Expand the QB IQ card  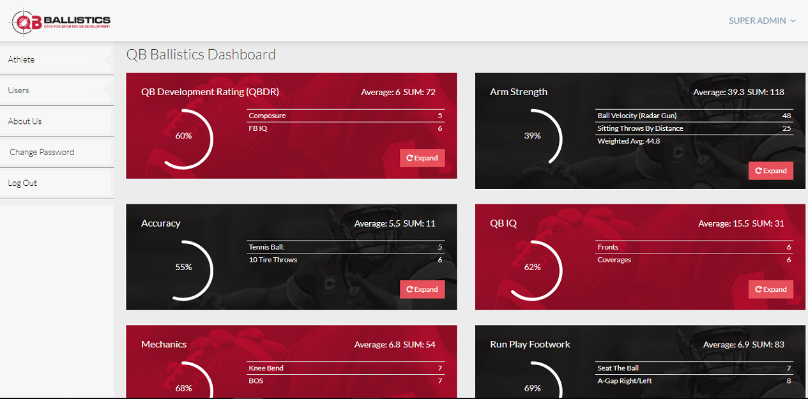point(770,289)
